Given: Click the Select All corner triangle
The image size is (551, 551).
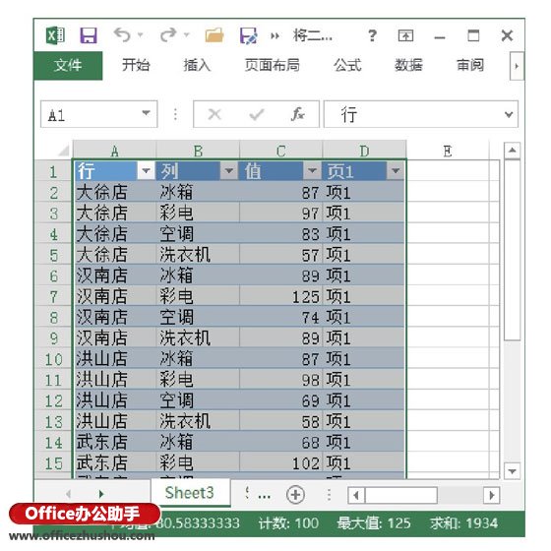Looking at the screenshot, I should pyautogui.click(x=63, y=151).
